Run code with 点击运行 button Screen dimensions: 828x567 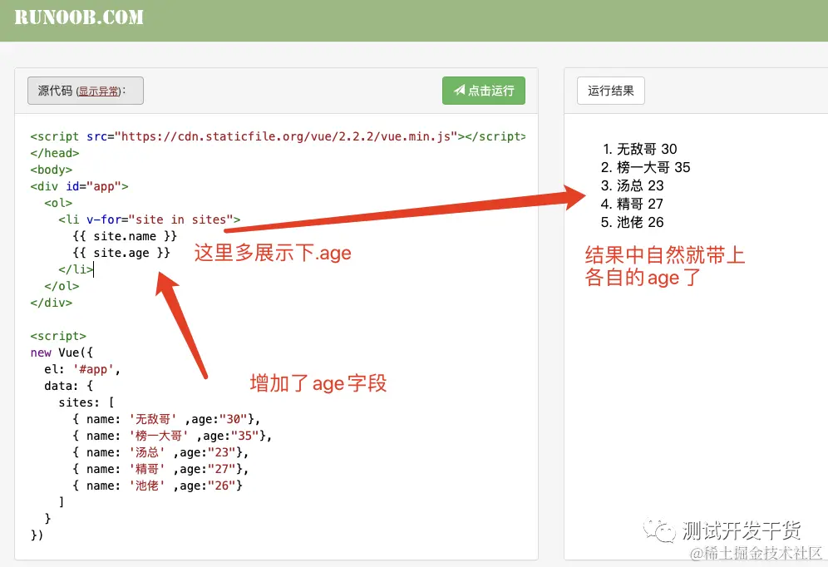484,91
